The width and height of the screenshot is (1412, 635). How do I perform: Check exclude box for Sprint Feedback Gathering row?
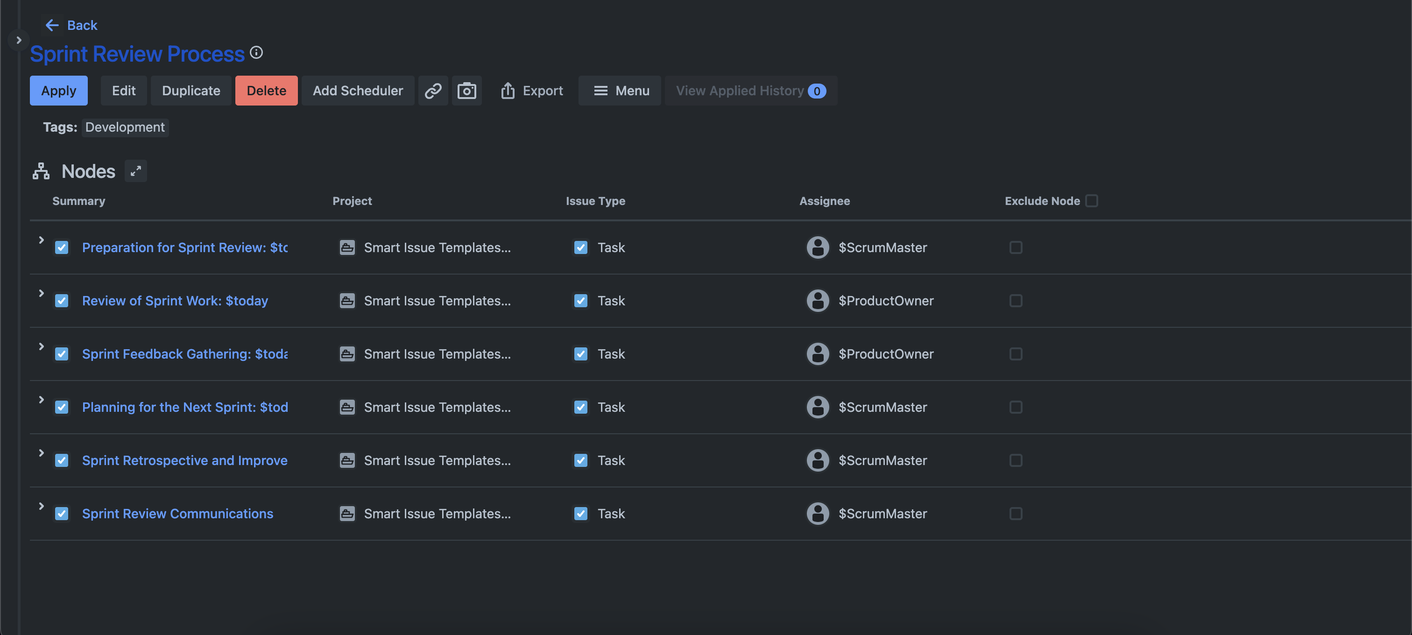1015,354
